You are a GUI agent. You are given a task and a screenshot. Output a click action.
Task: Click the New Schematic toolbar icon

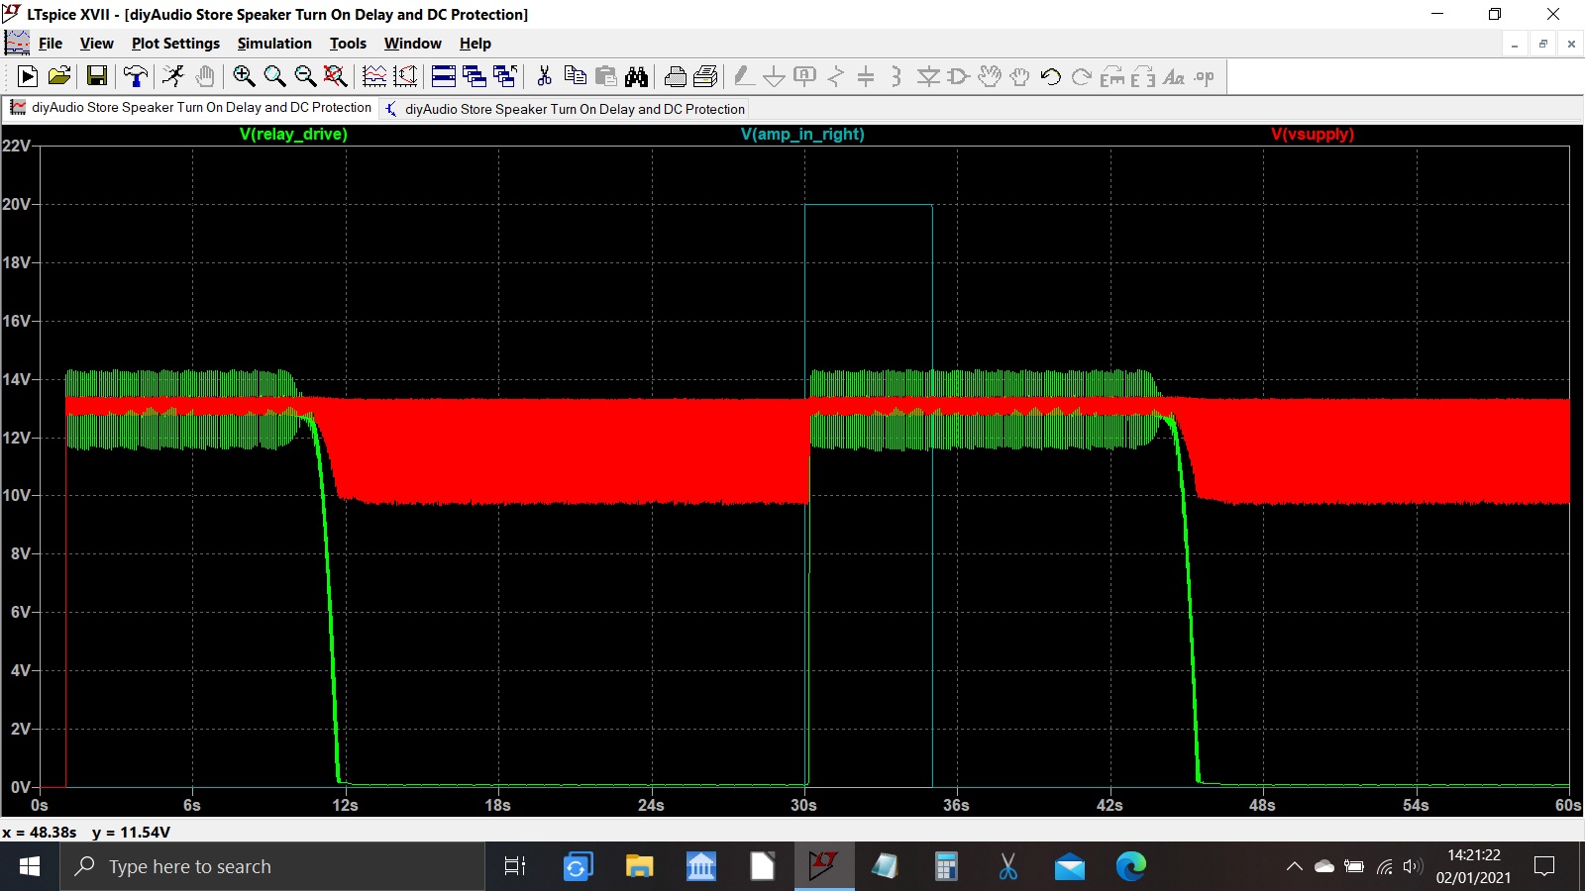28,76
